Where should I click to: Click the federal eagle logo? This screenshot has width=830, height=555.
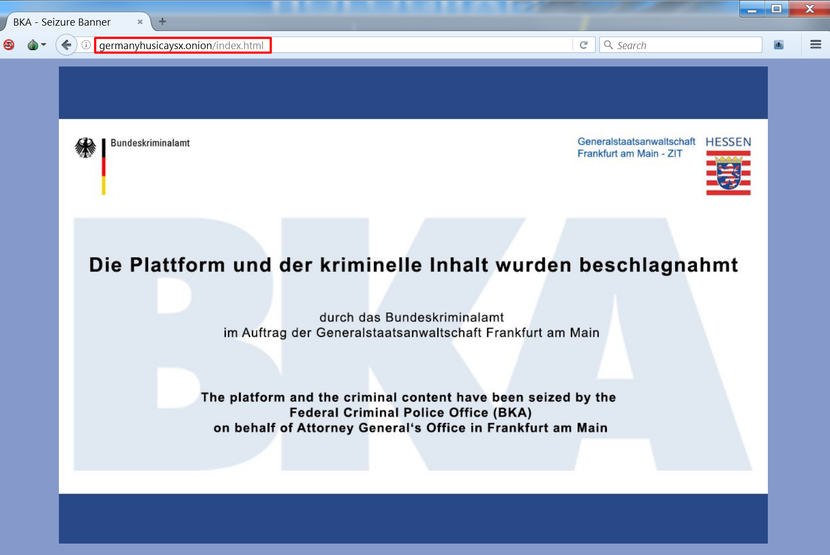pyautogui.click(x=85, y=148)
